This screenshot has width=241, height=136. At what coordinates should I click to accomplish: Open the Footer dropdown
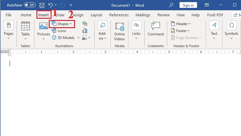(180, 31)
